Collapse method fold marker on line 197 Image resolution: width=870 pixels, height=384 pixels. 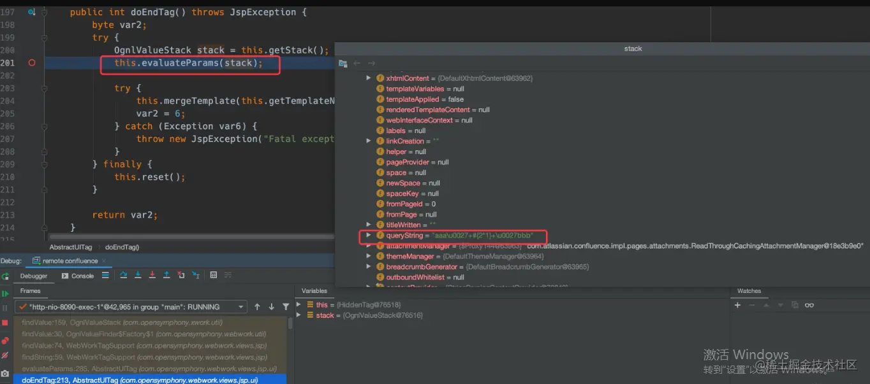[44, 12]
